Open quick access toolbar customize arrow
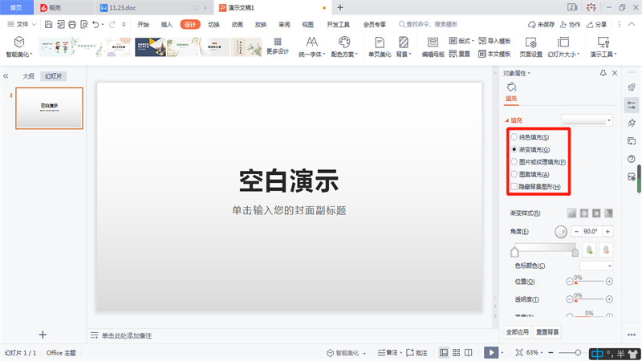 point(124,25)
